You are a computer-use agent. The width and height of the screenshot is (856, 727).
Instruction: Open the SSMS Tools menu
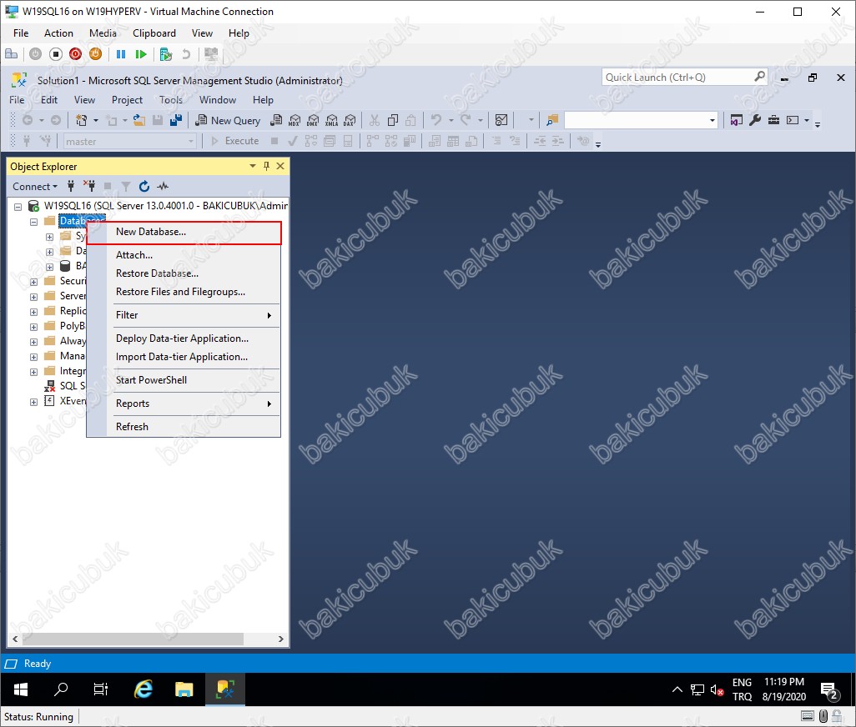(x=171, y=100)
